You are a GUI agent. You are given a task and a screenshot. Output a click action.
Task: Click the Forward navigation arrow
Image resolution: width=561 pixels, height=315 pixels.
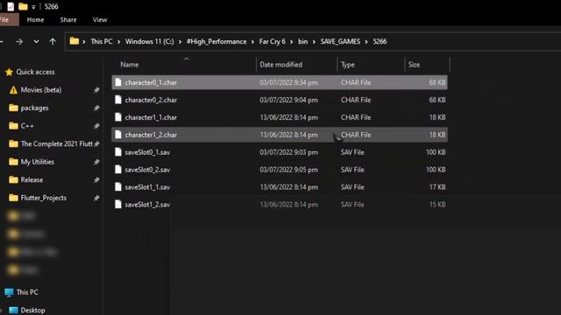tap(19, 42)
